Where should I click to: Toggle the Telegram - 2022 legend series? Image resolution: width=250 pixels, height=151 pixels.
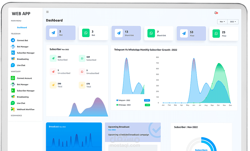coord(123,100)
